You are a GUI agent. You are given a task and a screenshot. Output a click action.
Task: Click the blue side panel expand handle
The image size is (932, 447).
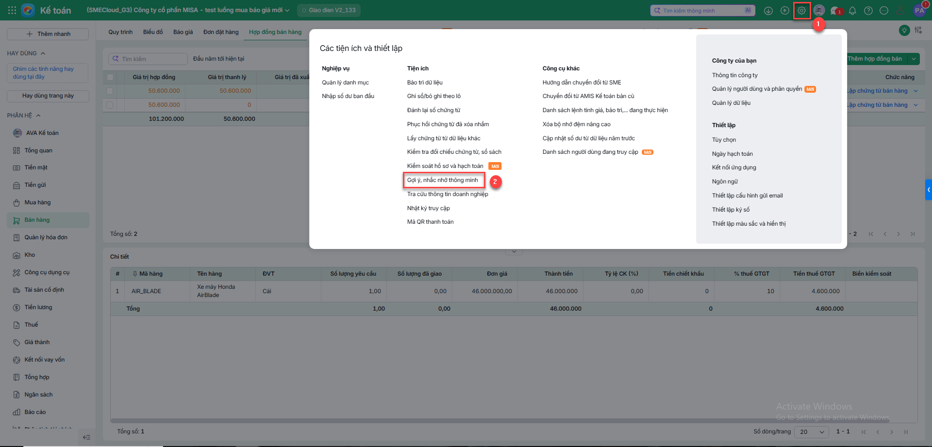click(x=929, y=190)
